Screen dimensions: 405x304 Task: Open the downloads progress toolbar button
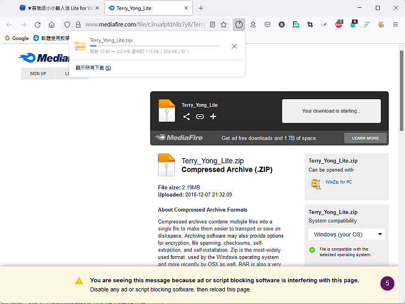pyautogui.click(x=239, y=25)
